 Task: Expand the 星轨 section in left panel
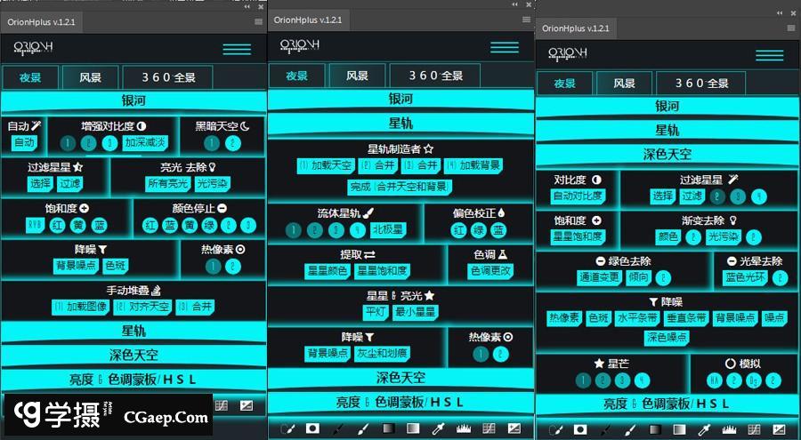(x=133, y=332)
